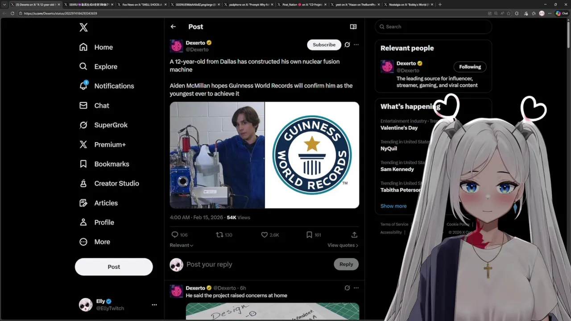The height and width of the screenshot is (321, 571).
Task: Open a new browser tab with plus
Action: coord(440,4)
